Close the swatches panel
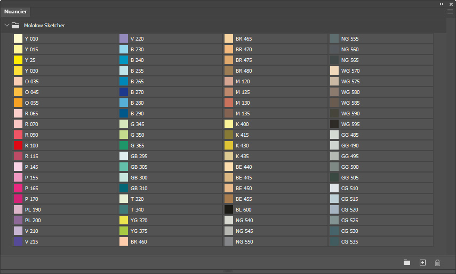Screen dimensions: 456x274 (451, 4)
